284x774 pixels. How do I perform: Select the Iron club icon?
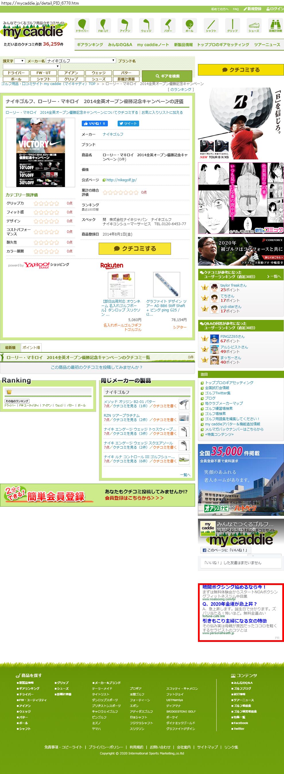click(x=125, y=26)
